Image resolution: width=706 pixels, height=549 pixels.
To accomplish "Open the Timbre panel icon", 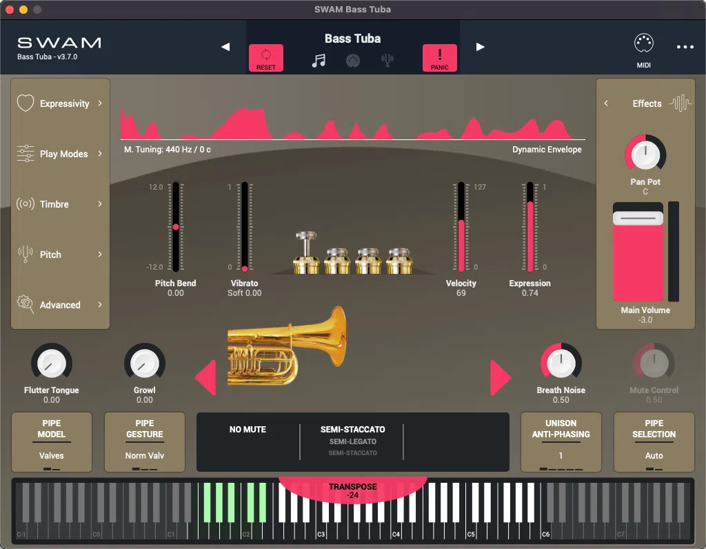I will tap(25, 204).
